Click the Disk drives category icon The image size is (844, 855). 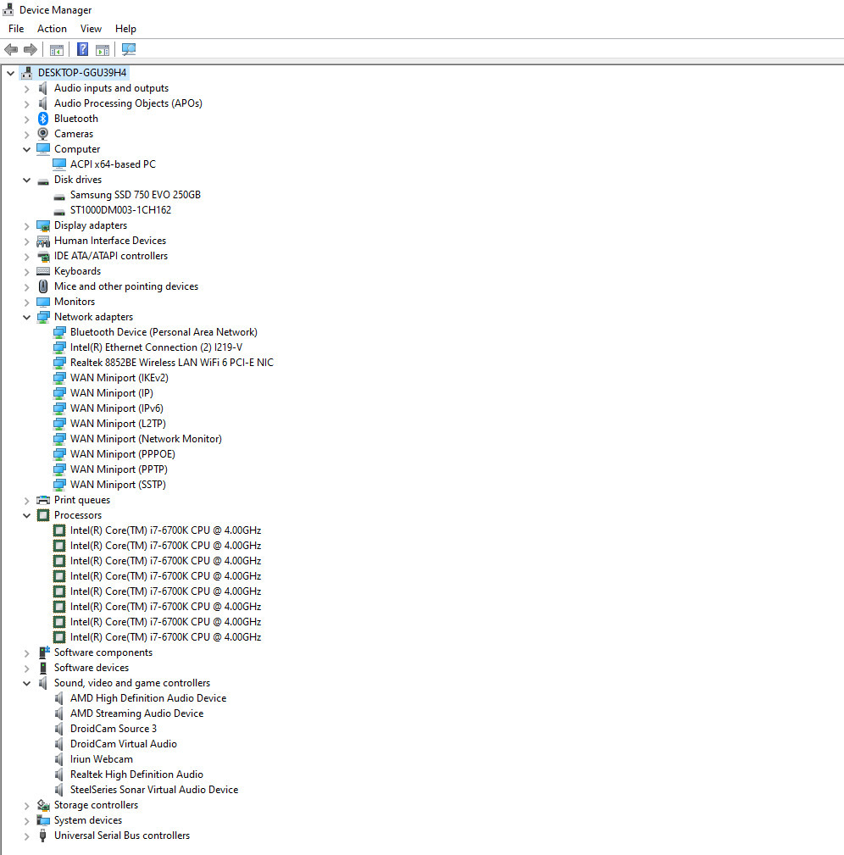[43, 180]
